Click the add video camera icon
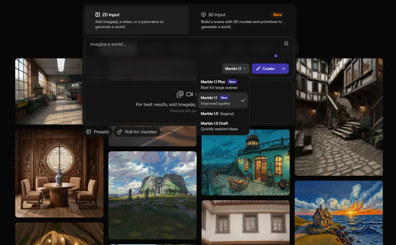Image resolution: width=396 pixels, height=245 pixels. [189, 94]
